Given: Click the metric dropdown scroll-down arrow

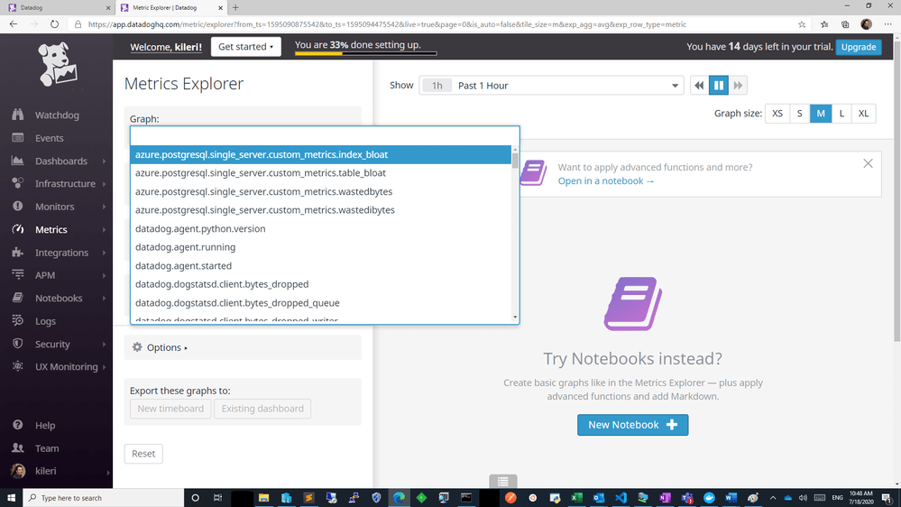Looking at the screenshot, I should (x=515, y=317).
